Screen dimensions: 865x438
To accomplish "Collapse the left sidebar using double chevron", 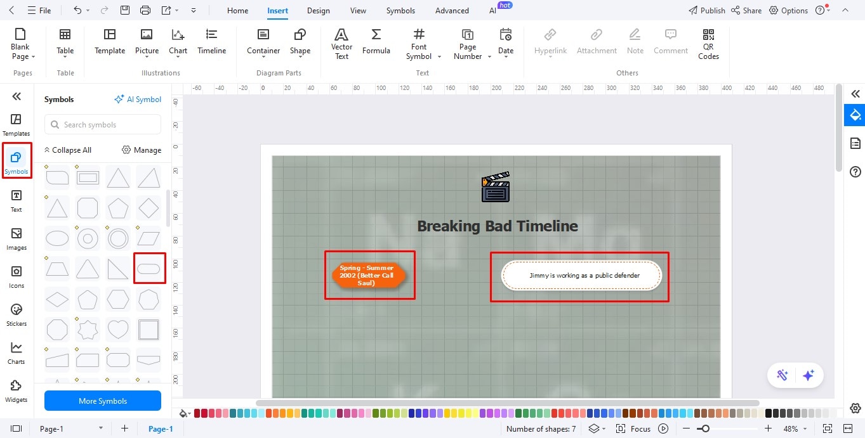I will (x=17, y=96).
